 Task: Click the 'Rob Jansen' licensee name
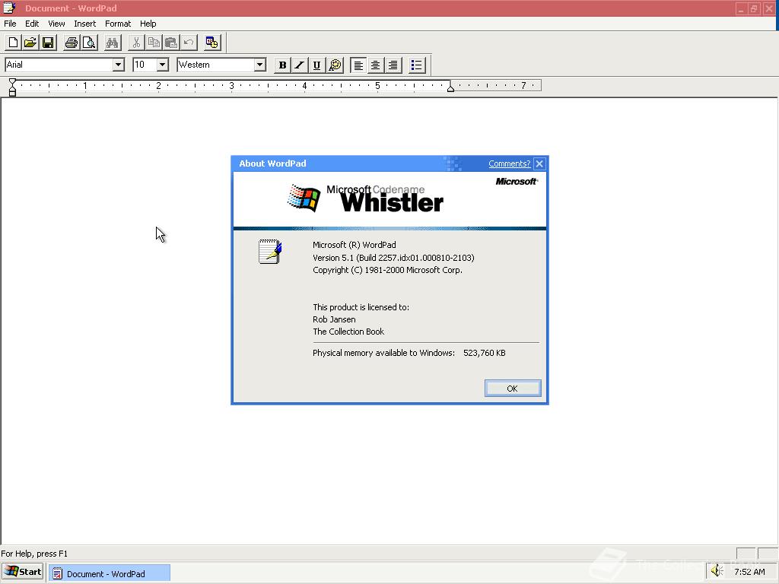pos(335,319)
